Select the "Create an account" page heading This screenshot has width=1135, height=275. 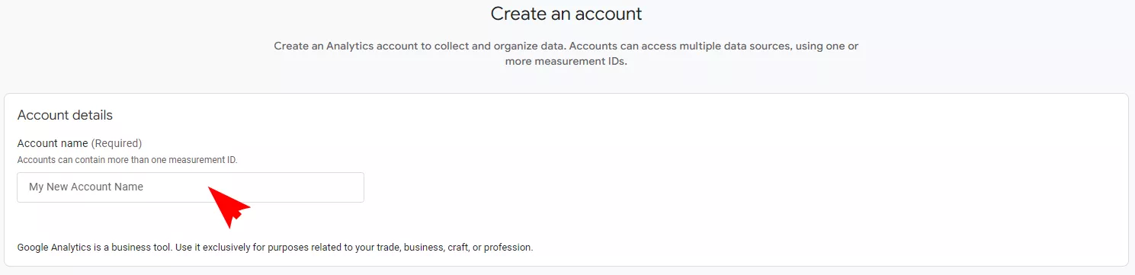pos(566,14)
